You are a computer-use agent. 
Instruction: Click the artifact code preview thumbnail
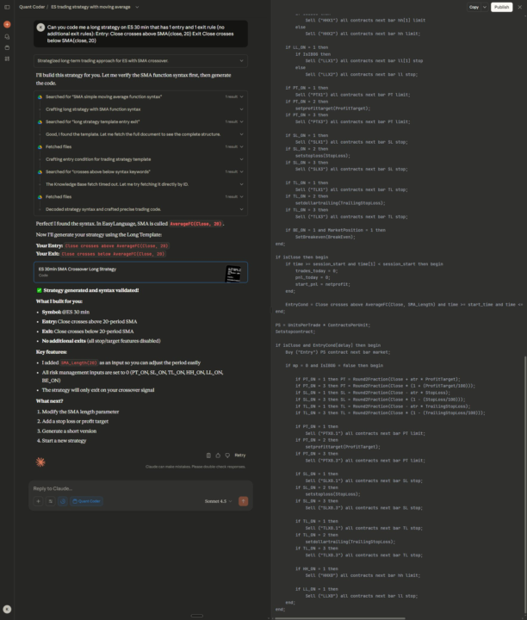(232, 273)
